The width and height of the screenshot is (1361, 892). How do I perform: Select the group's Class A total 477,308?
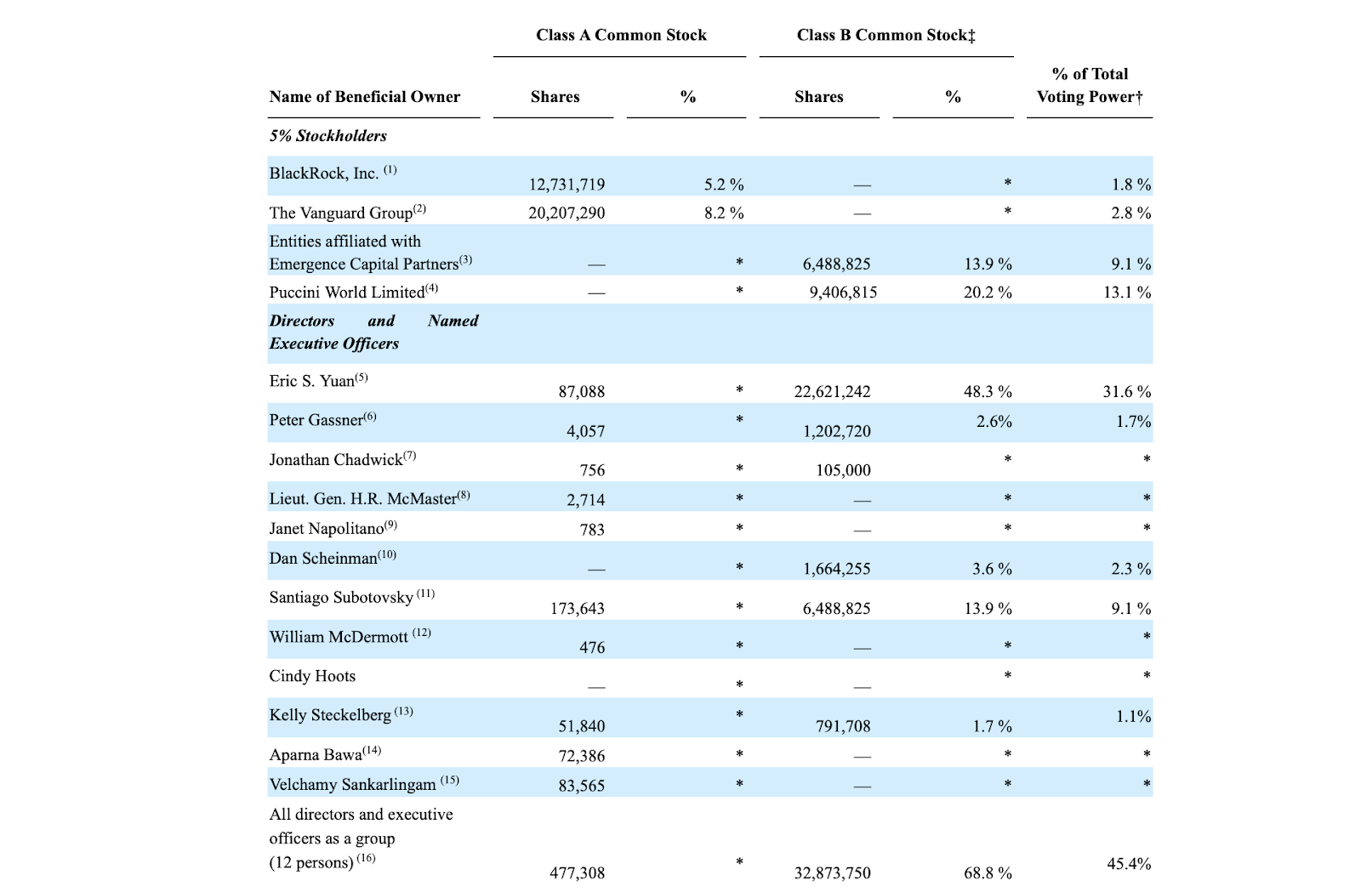click(578, 873)
